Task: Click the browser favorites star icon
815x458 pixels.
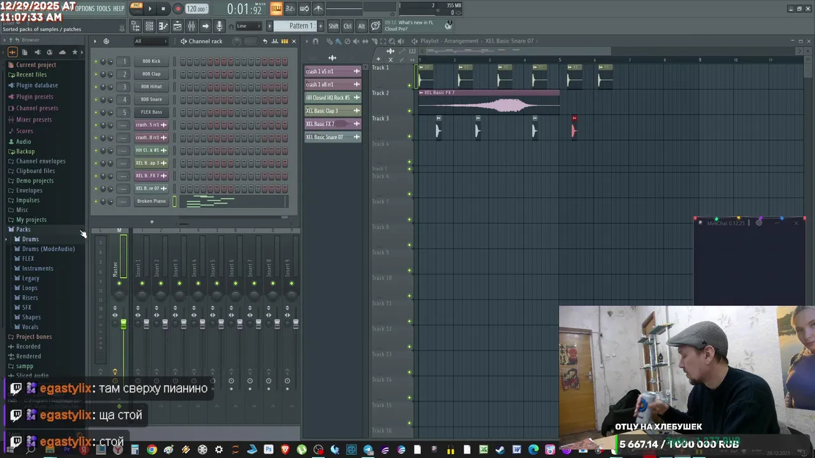Action: click(x=75, y=52)
